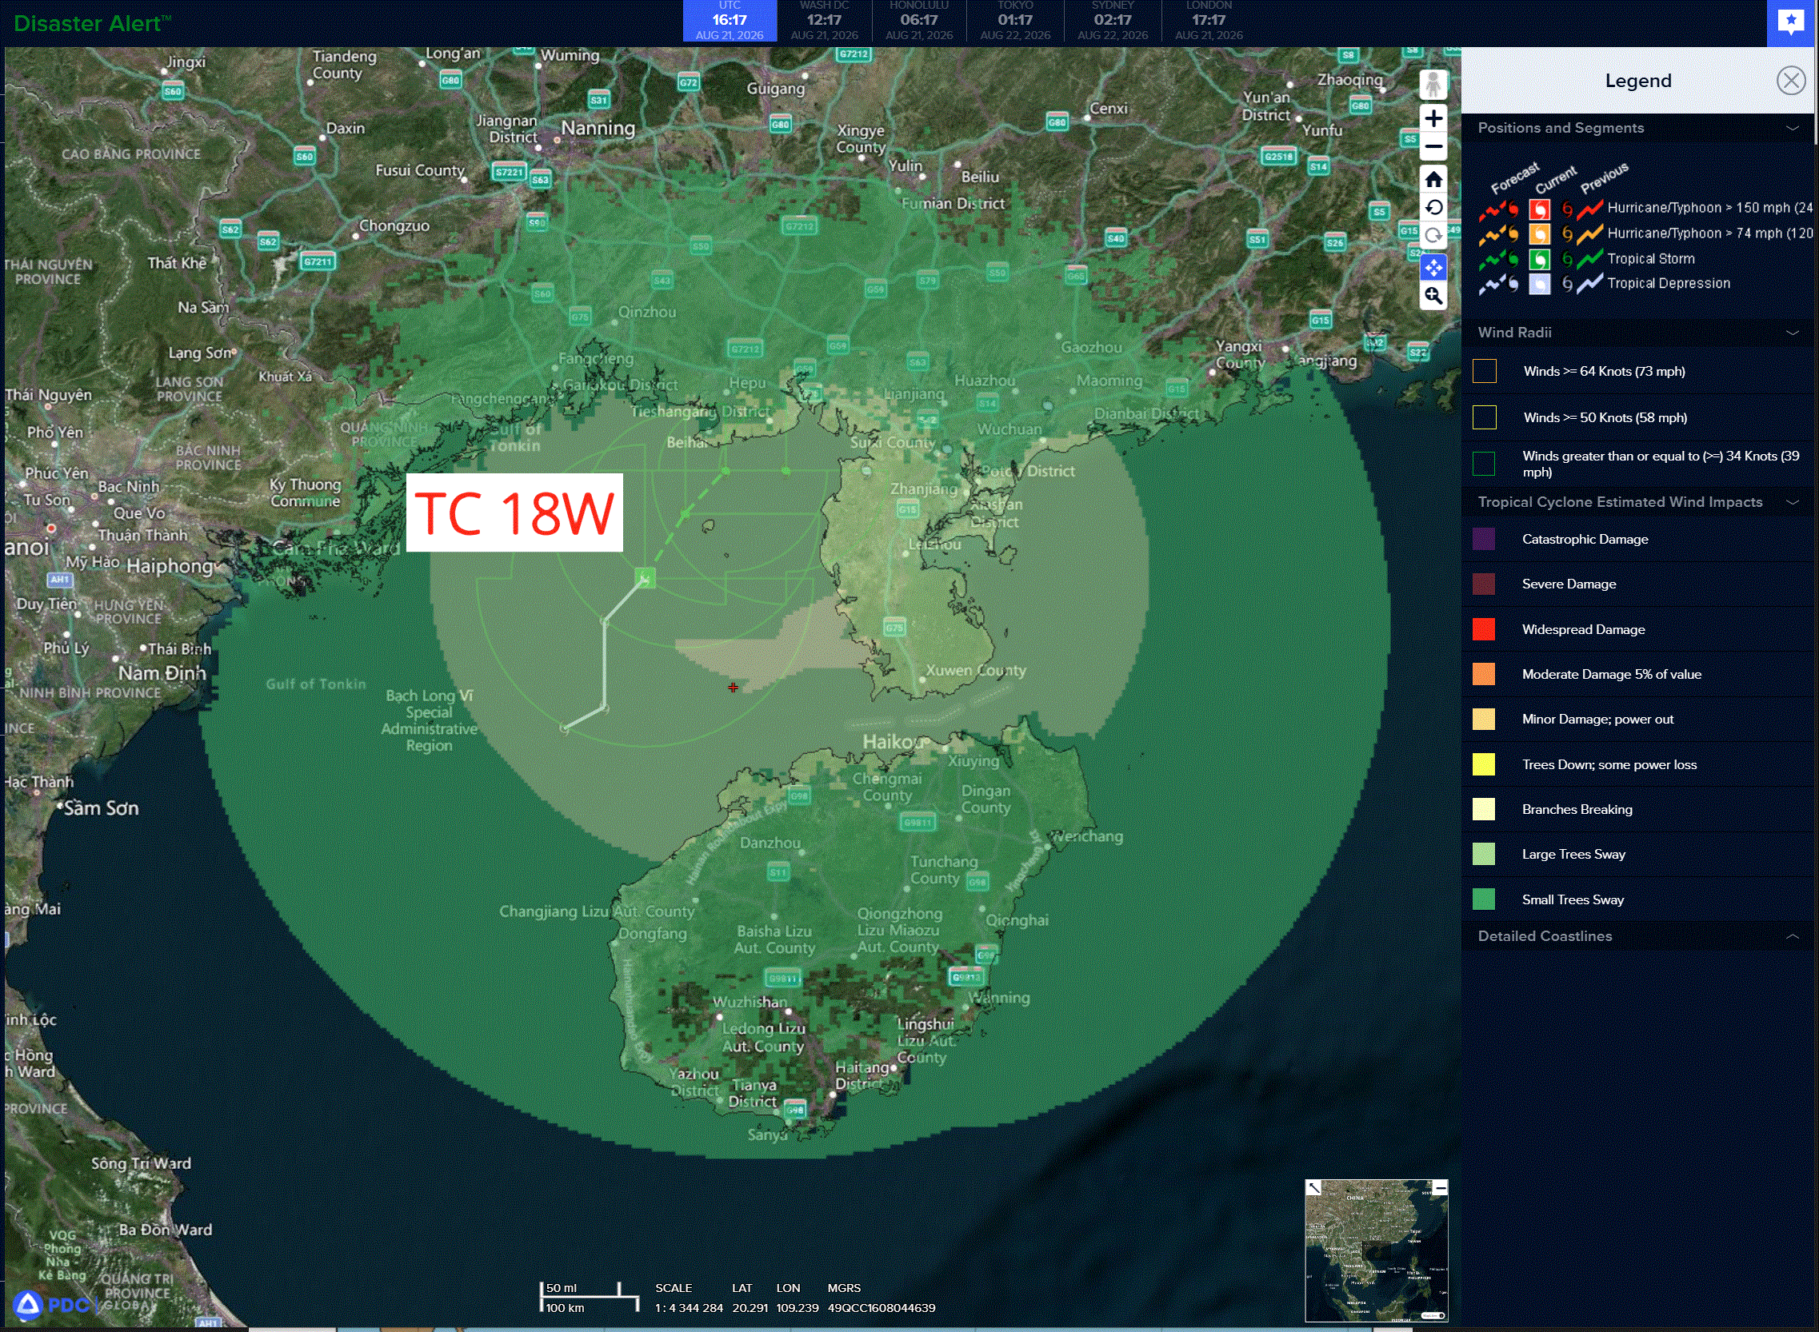Zoom in with the plus button

pyautogui.click(x=1433, y=119)
